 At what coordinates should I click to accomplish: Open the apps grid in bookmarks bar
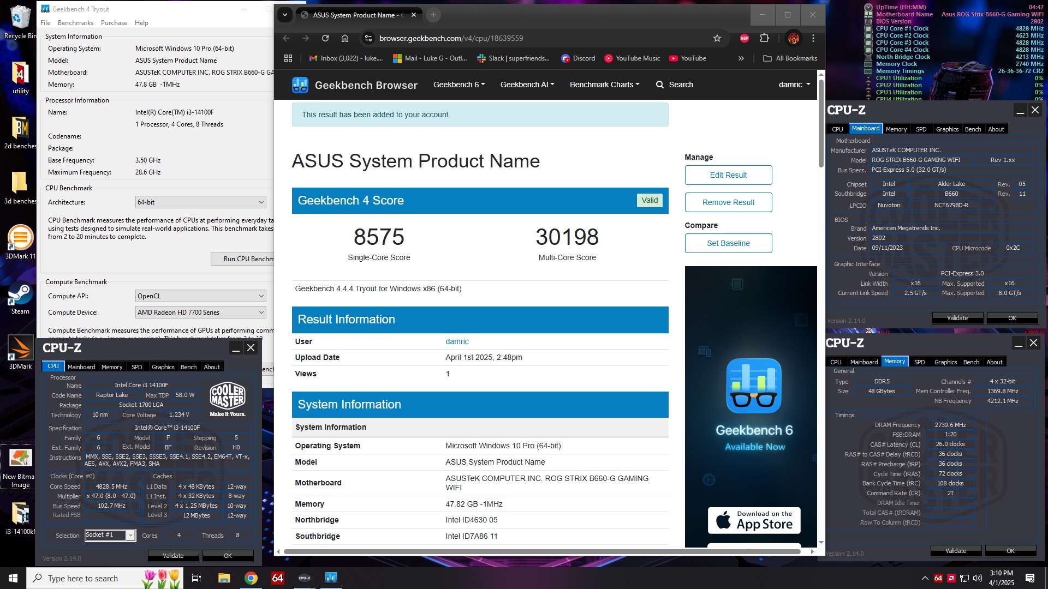[288, 58]
